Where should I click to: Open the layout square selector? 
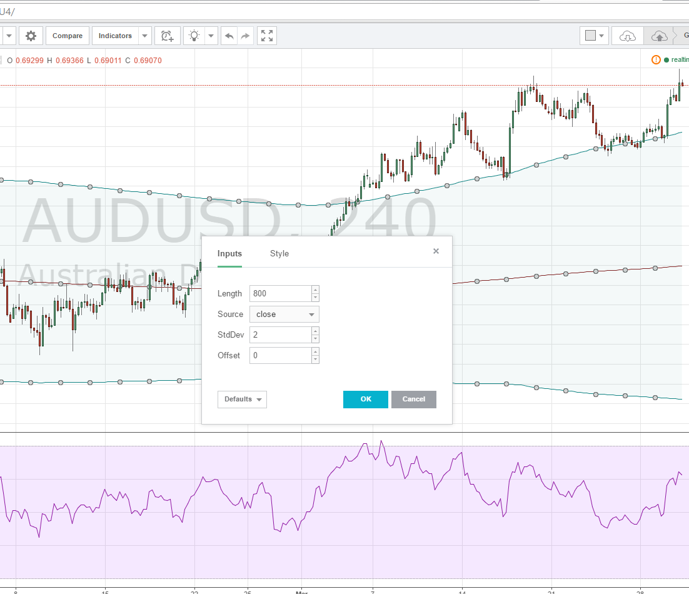coord(594,36)
